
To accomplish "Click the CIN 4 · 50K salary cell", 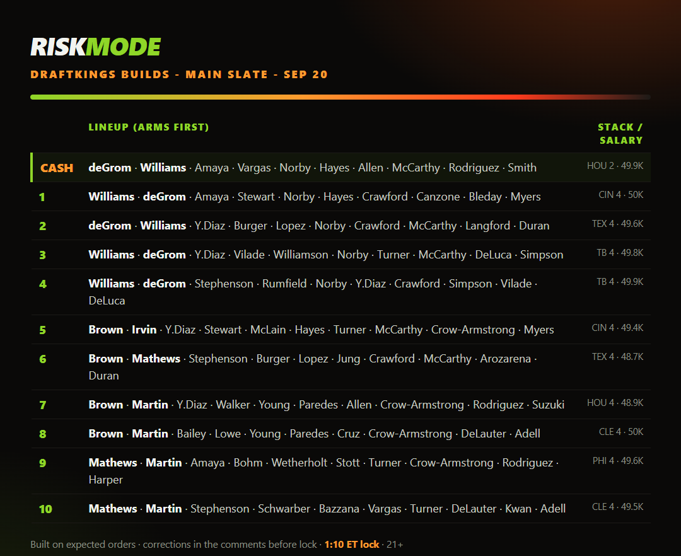I will click(x=620, y=195).
